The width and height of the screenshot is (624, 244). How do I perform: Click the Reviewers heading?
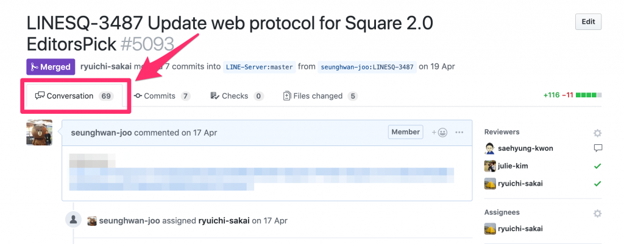coord(502,132)
